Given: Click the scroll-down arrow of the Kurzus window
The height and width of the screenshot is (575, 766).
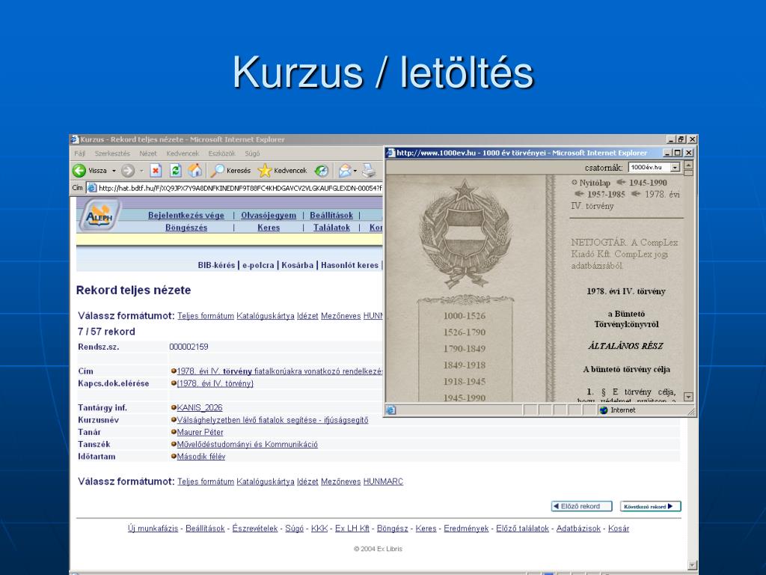Looking at the screenshot, I should point(692,565).
